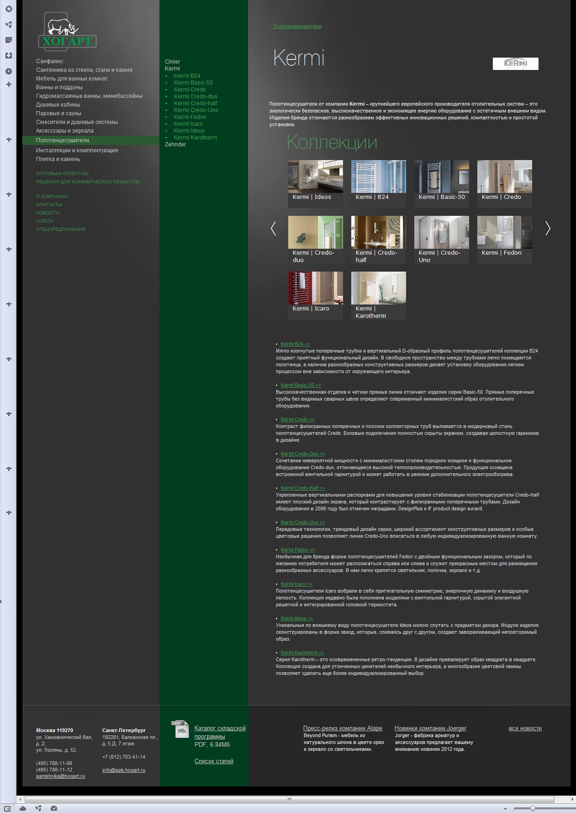This screenshot has width=576, height=813.
Task: Adjust the zoom slider in status bar
Action: coord(533,808)
